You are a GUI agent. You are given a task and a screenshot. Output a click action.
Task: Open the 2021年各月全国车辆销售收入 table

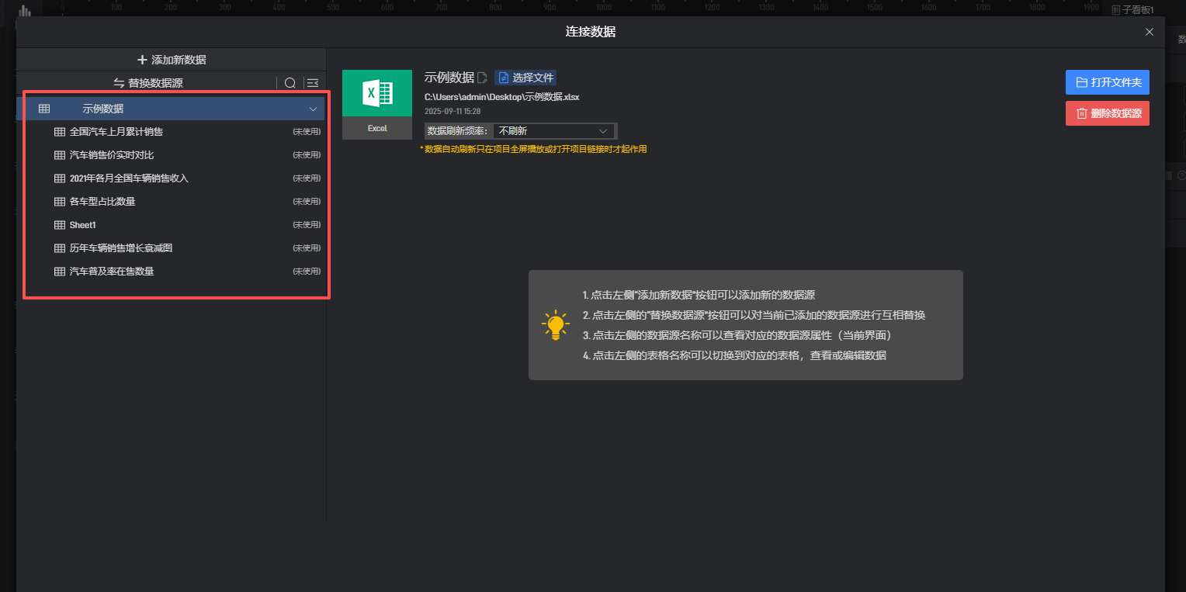pos(129,178)
